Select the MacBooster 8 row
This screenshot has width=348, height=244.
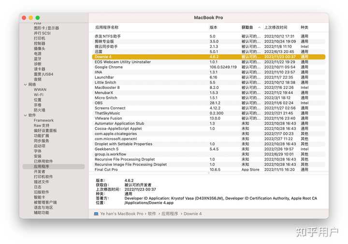click(209, 87)
